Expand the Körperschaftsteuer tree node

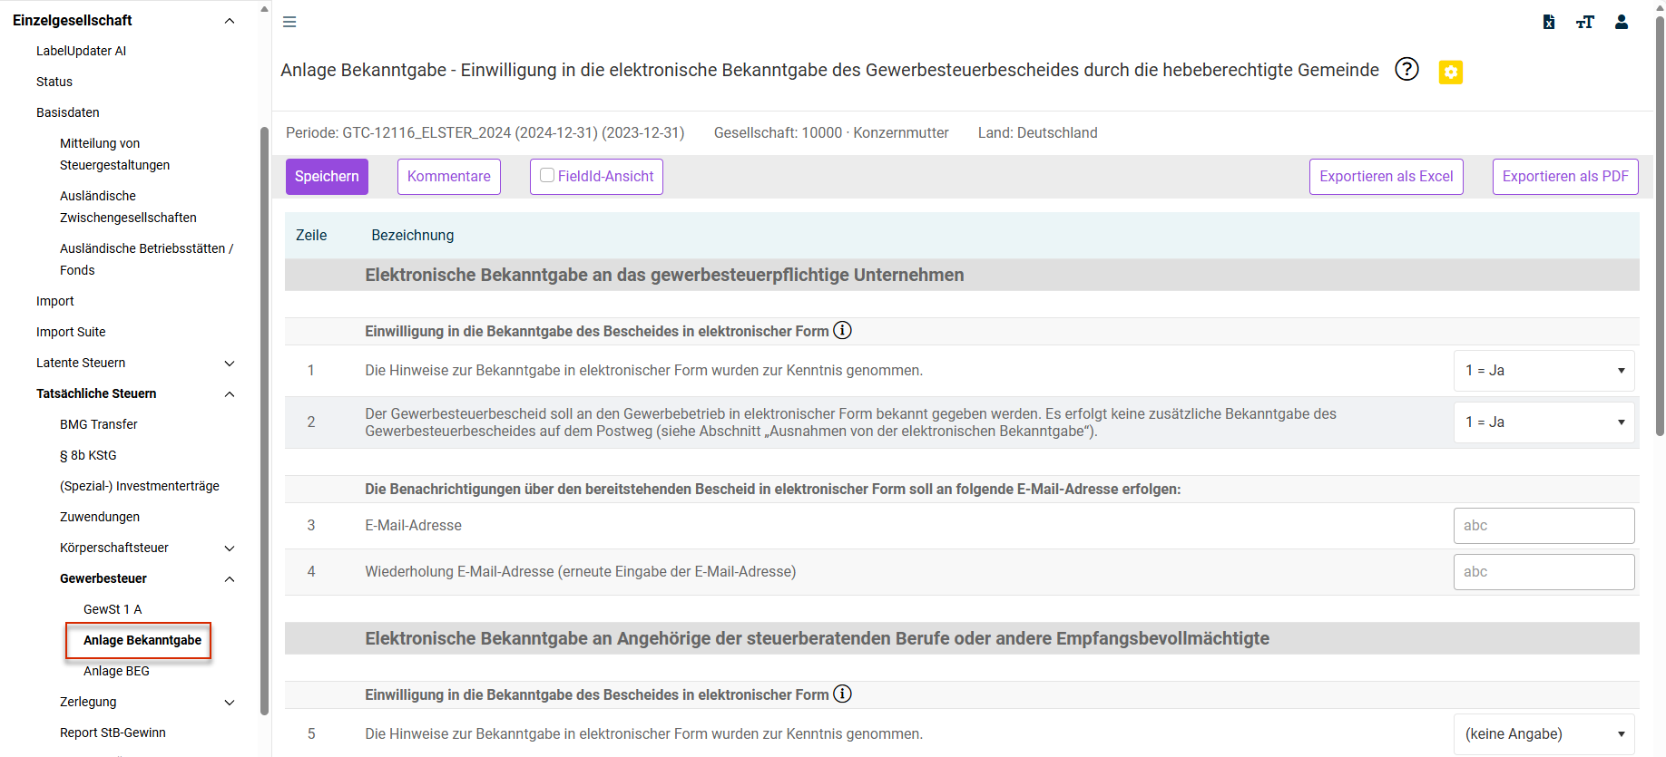coord(230,548)
